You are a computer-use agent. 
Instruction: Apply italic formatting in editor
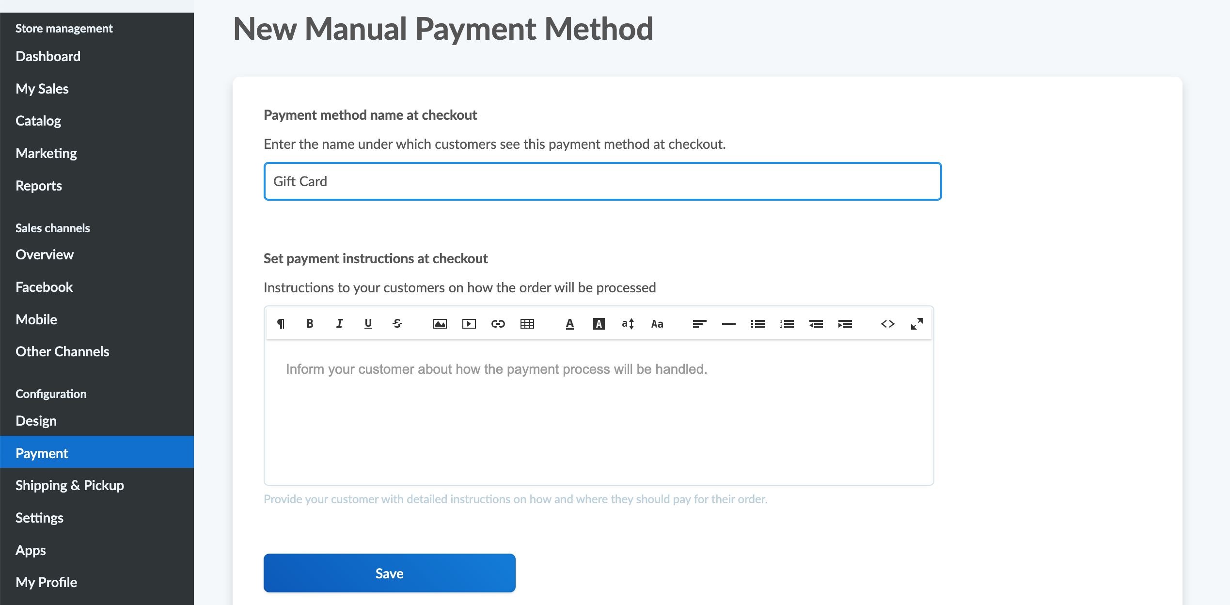coord(339,324)
